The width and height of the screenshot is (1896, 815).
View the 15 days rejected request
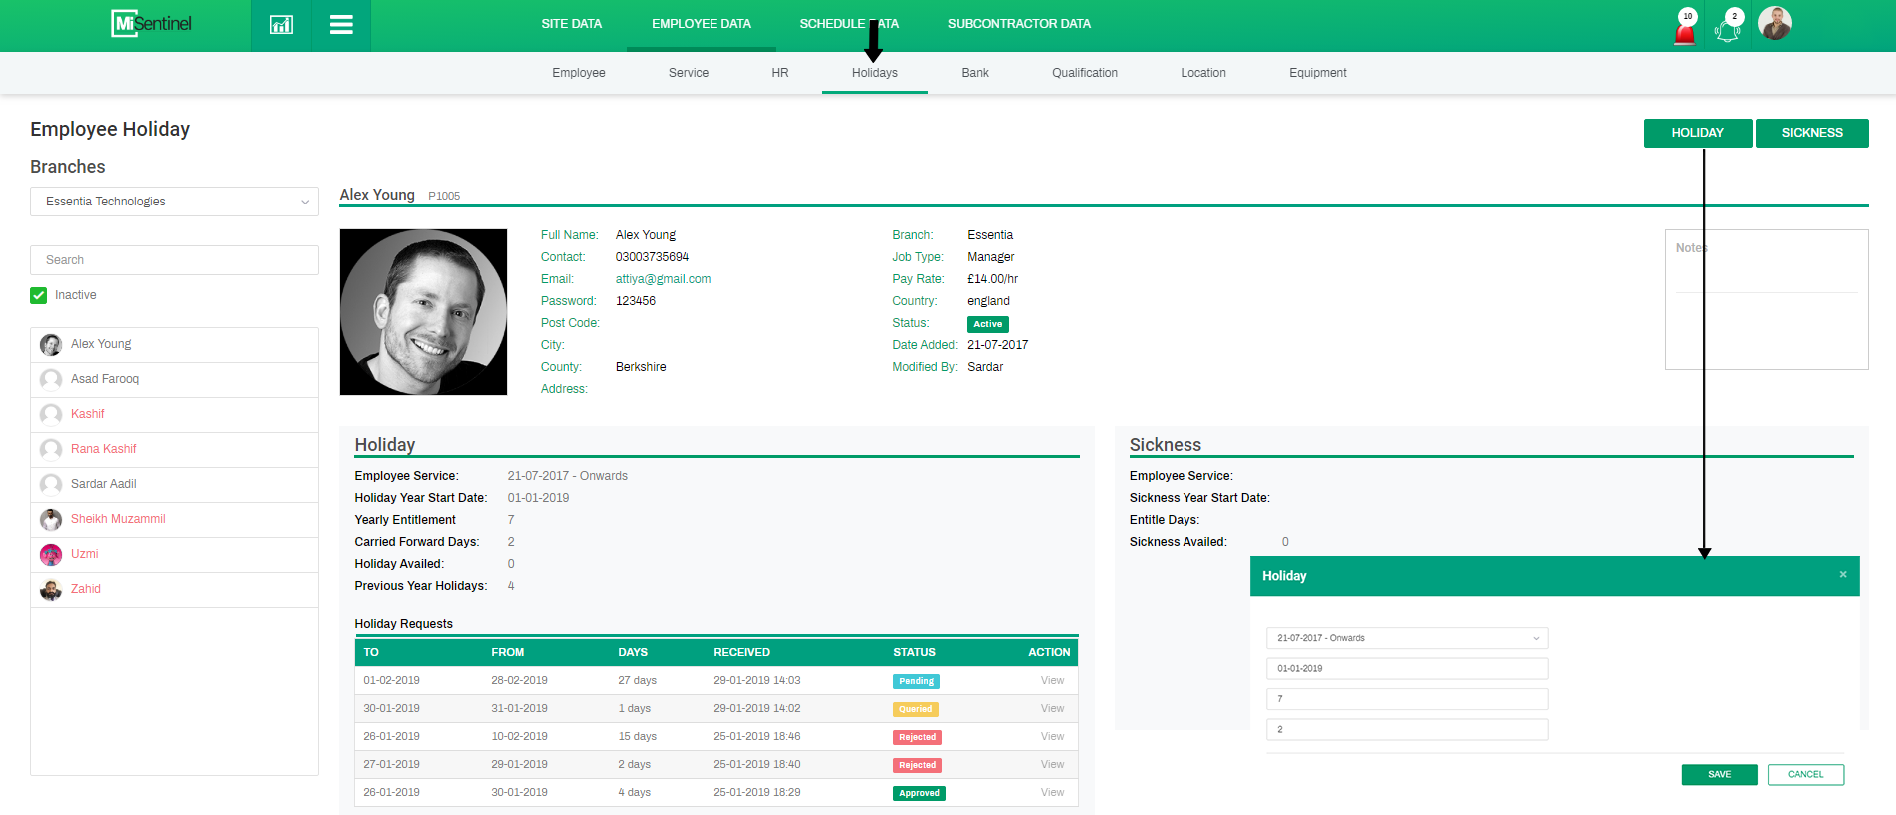pyautogui.click(x=1052, y=737)
